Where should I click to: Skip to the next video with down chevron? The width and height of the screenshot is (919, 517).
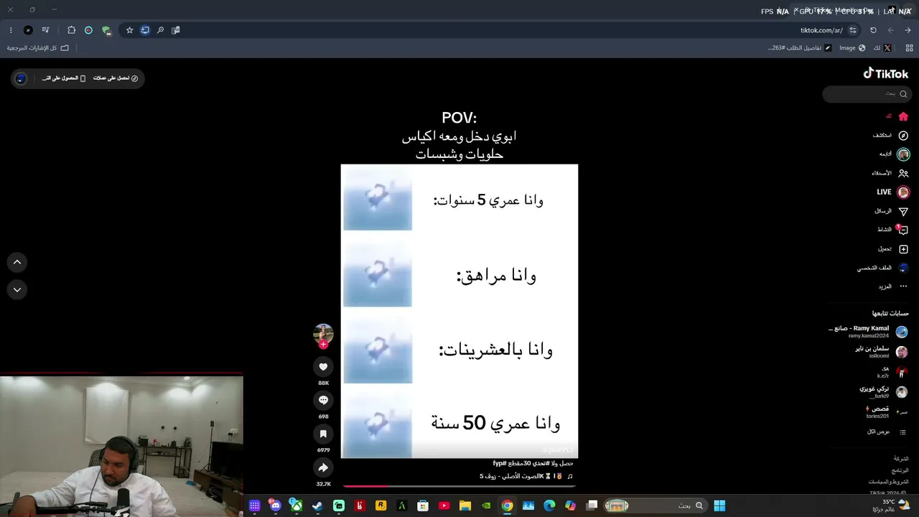click(17, 289)
